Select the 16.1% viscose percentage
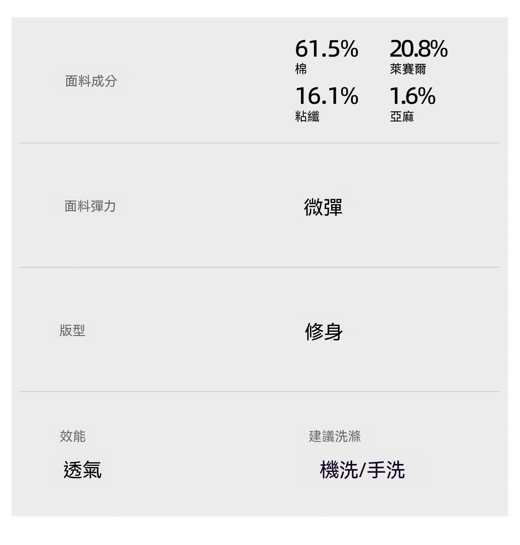520x545 pixels. click(327, 96)
